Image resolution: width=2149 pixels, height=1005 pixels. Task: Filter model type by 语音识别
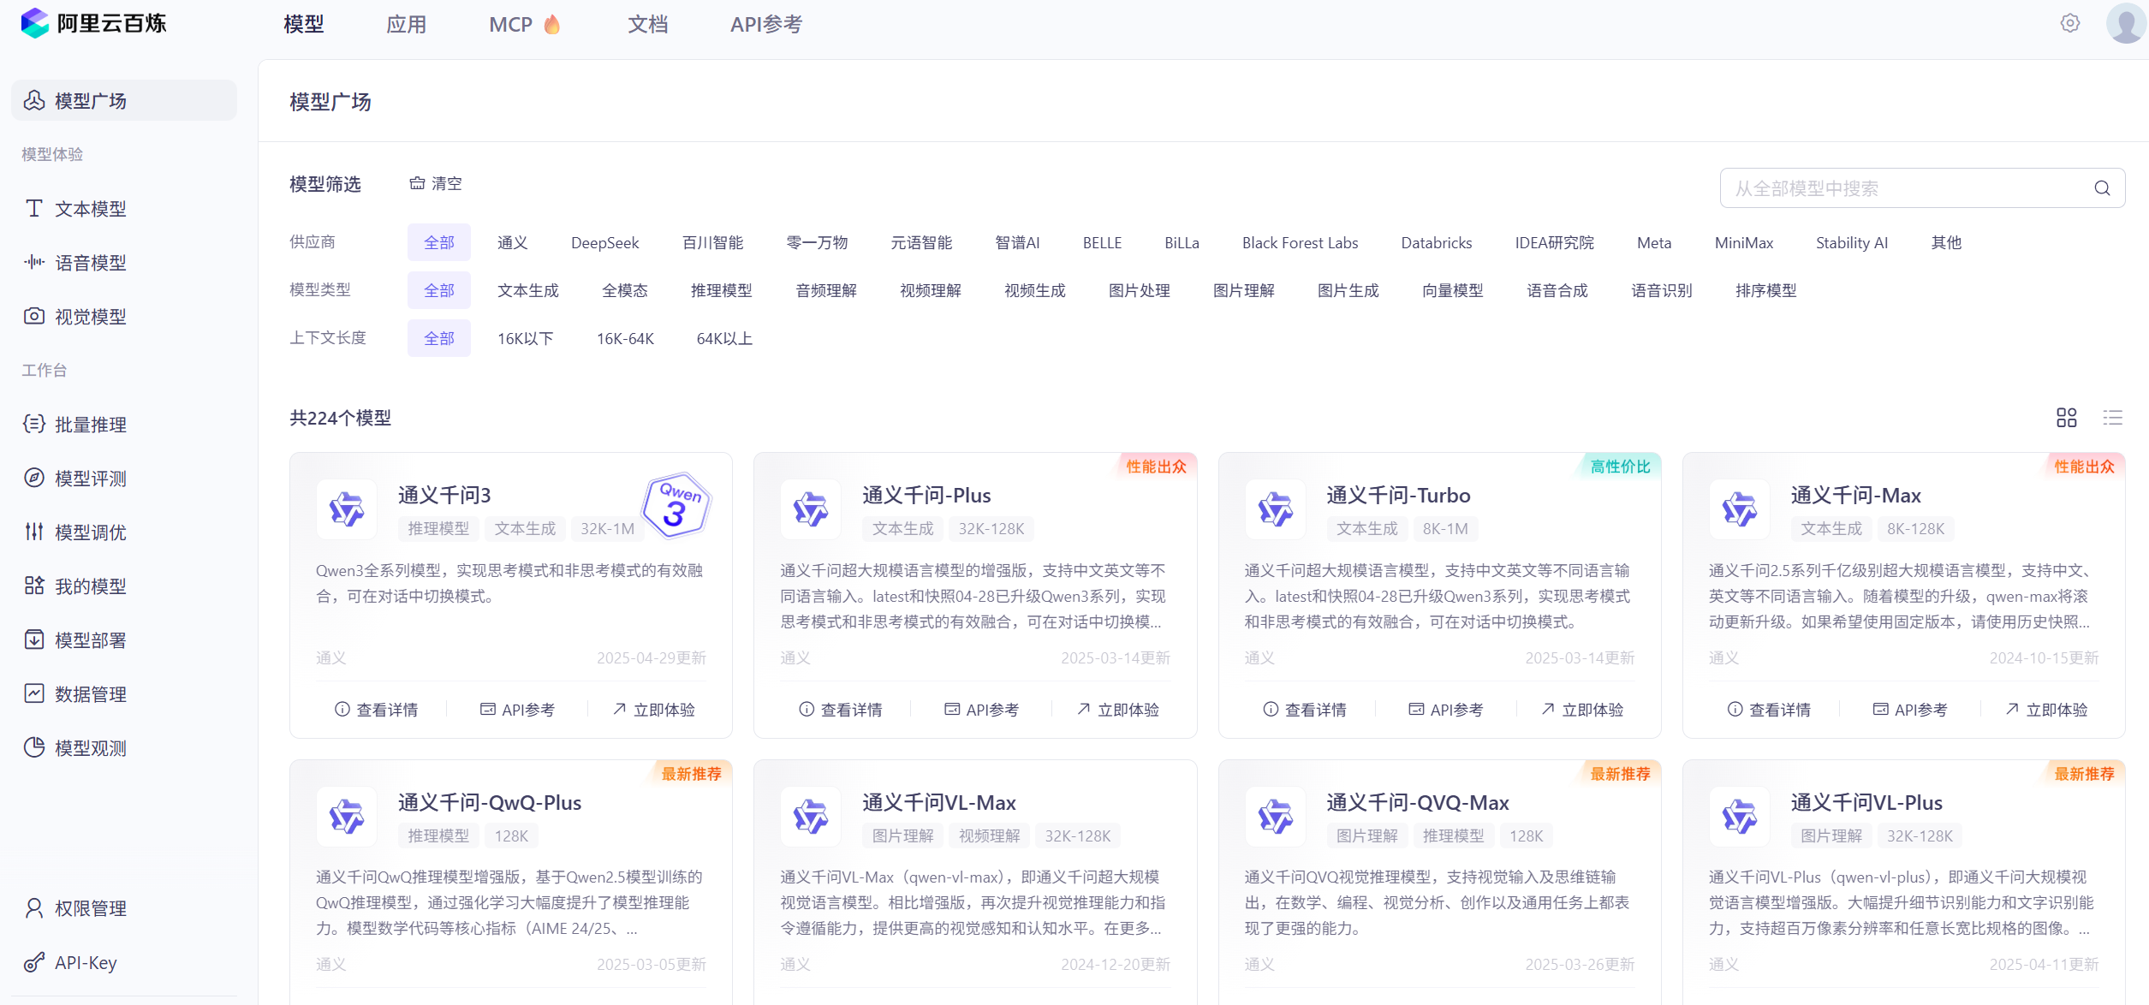[1661, 290]
